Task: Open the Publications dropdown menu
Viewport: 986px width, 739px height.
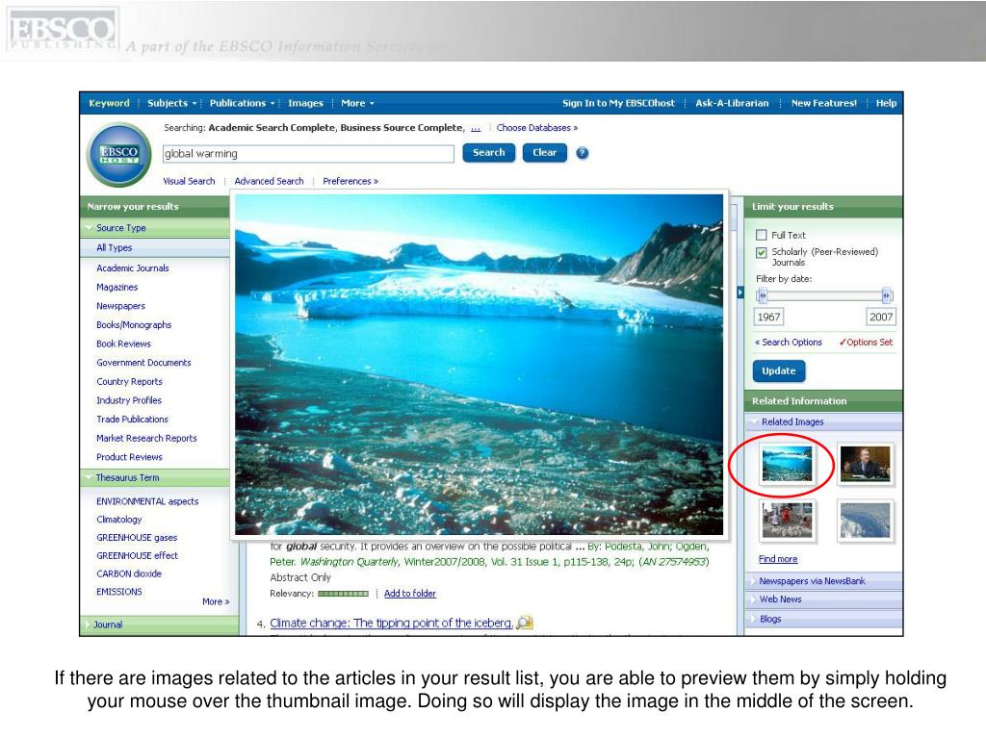Action: [x=242, y=103]
